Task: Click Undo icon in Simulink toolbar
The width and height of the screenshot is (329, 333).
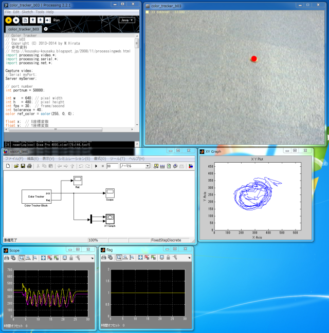Action: coord(81,166)
